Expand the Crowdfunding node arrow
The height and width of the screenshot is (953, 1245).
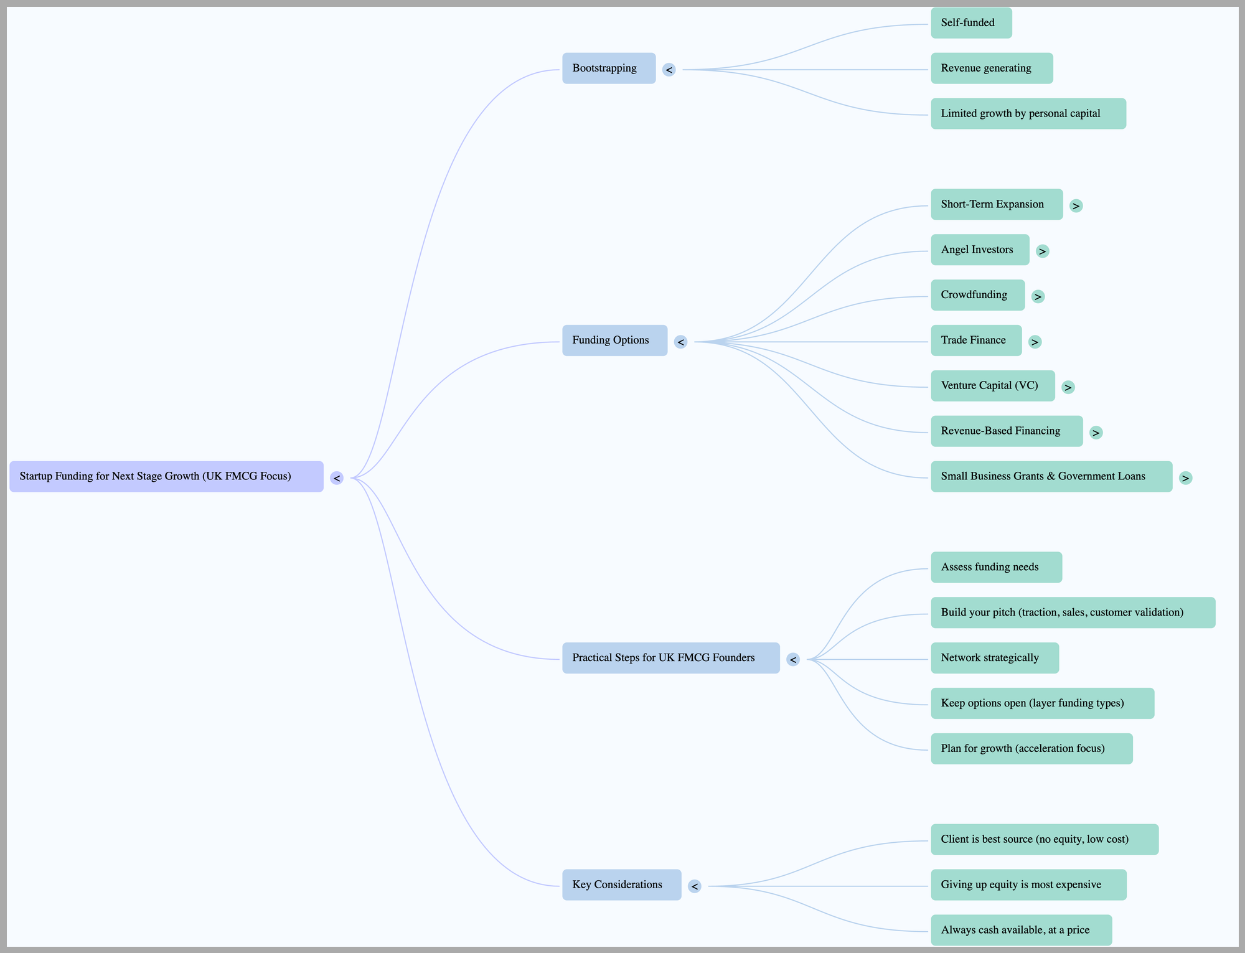point(1038,296)
